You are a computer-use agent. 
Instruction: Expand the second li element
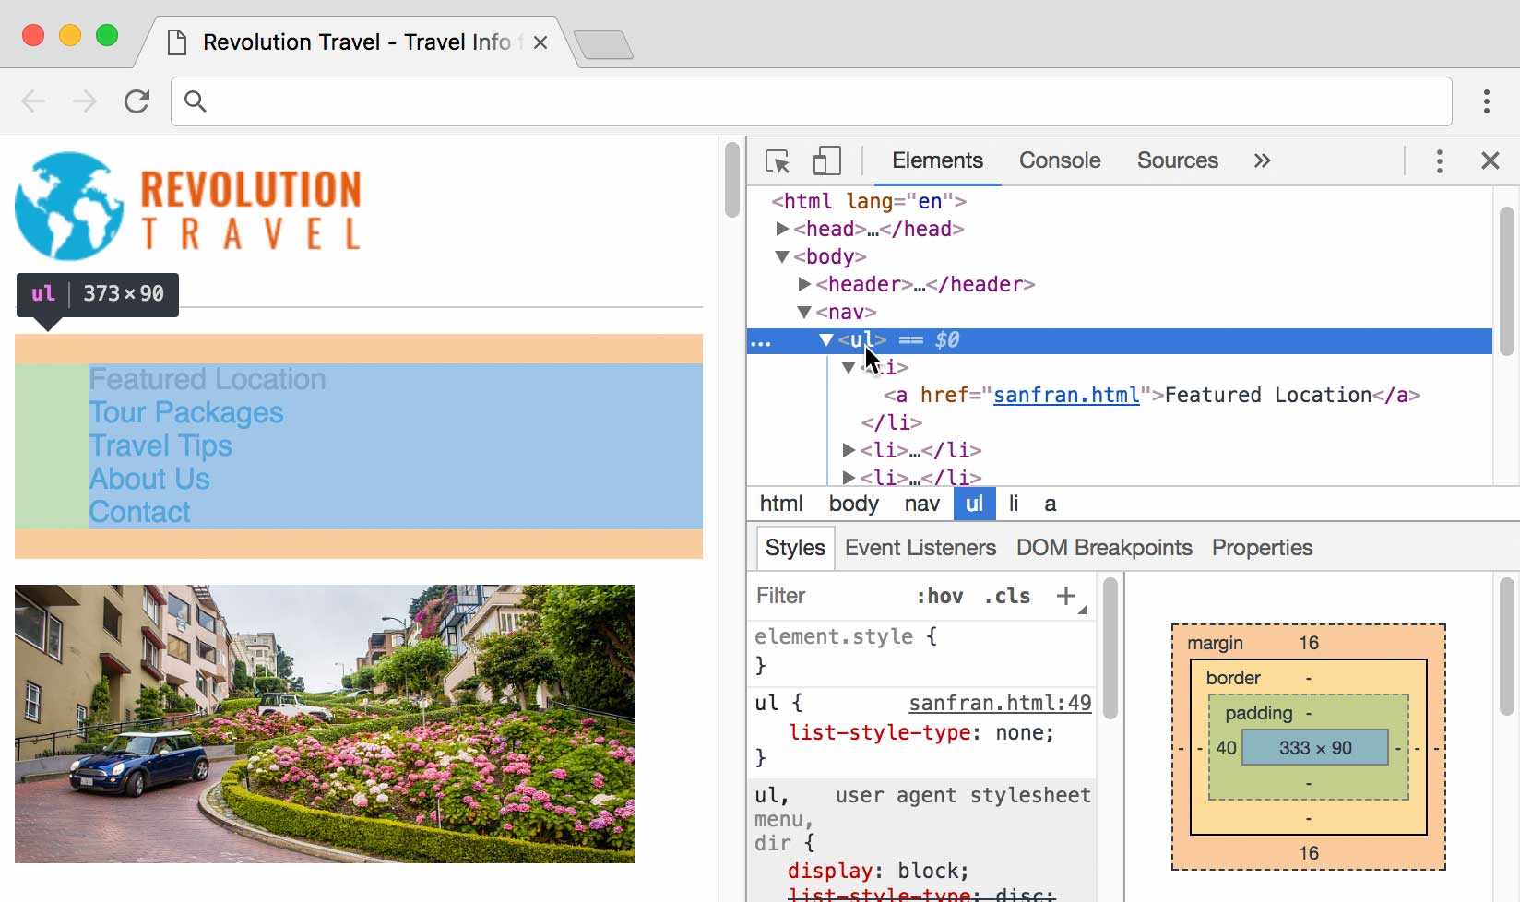[x=849, y=450]
